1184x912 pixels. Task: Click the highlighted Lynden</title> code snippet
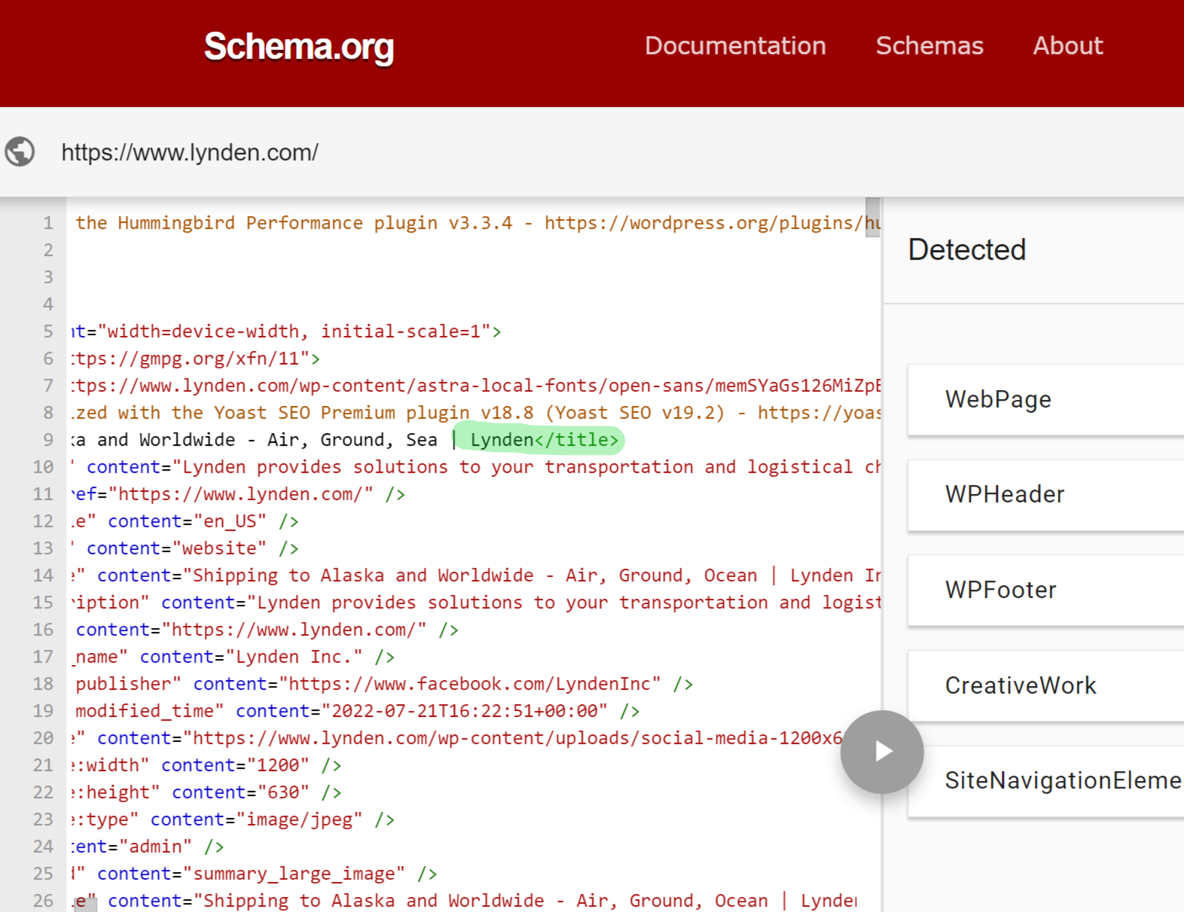tap(543, 440)
